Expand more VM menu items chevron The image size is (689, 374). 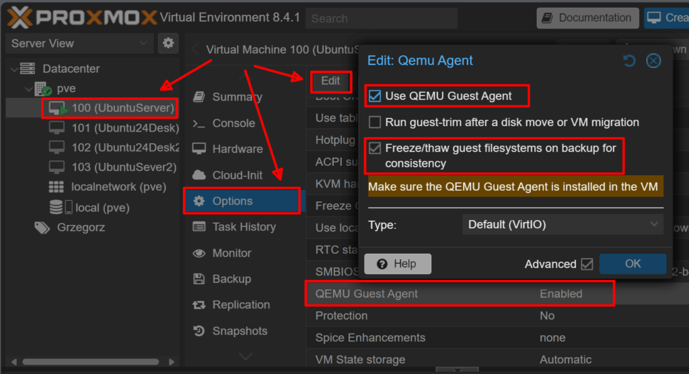[x=245, y=356]
